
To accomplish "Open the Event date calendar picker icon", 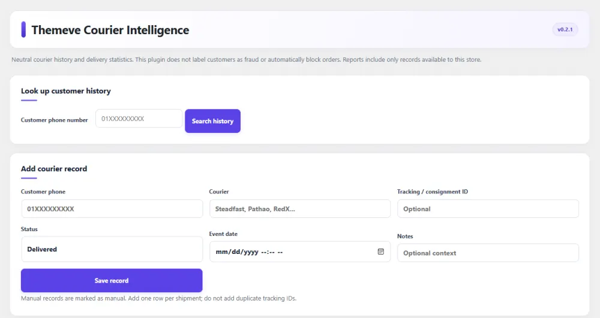I will pyautogui.click(x=381, y=252).
